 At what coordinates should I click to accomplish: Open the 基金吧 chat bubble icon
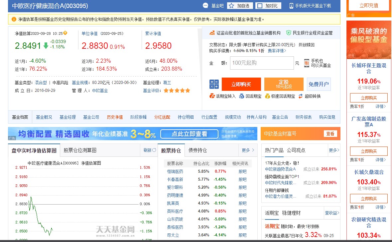click(x=205, y=6)
